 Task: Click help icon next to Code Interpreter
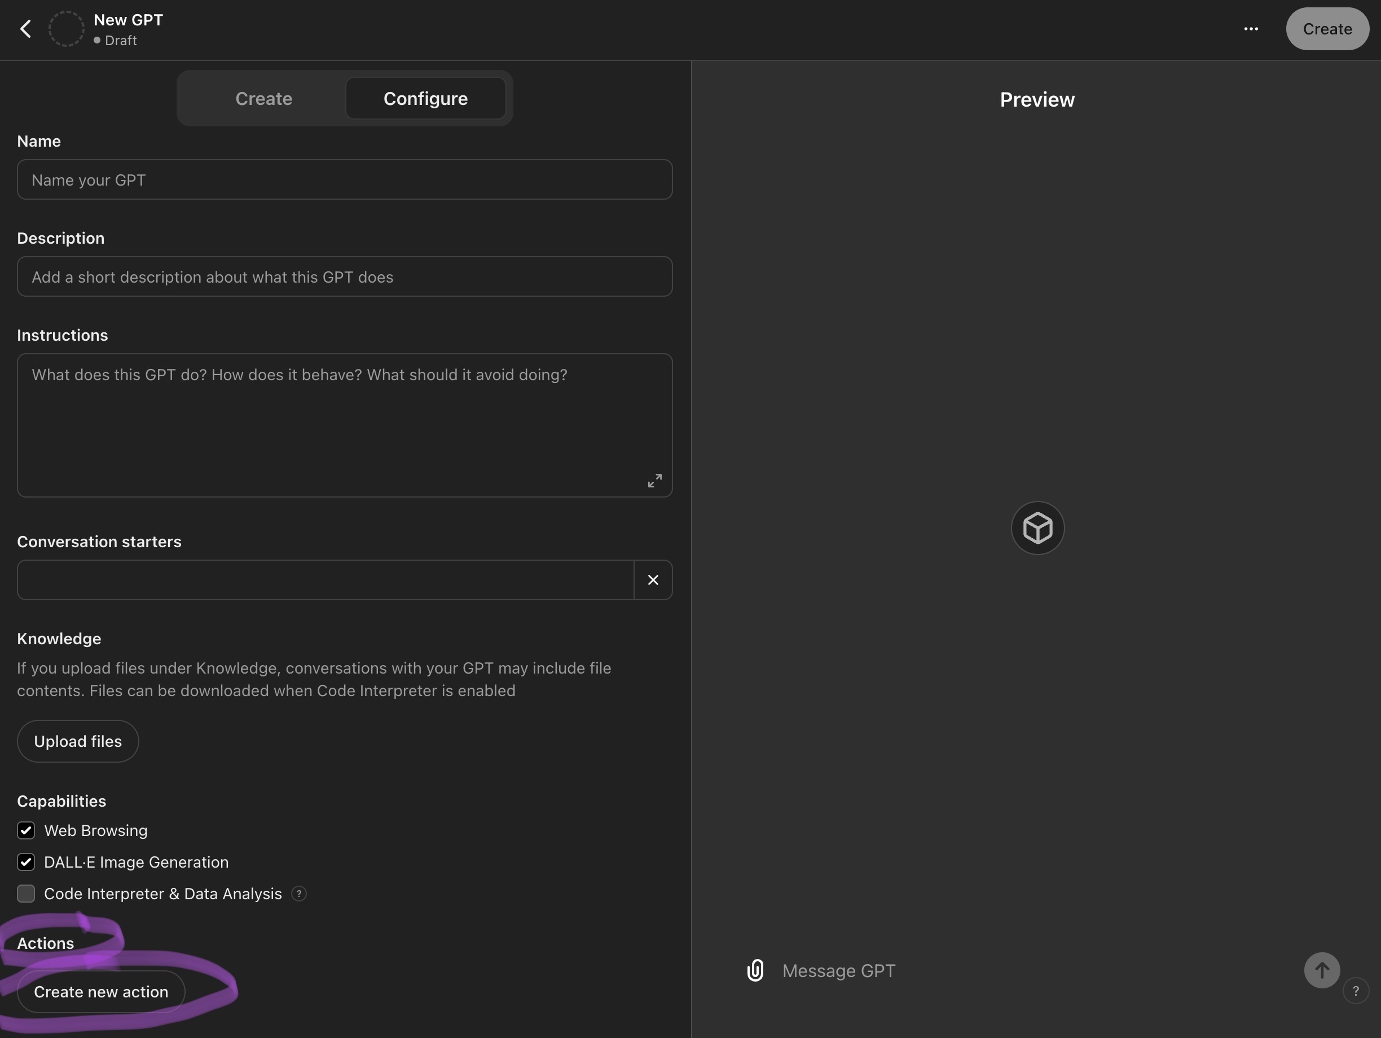(x=299, y=894)
